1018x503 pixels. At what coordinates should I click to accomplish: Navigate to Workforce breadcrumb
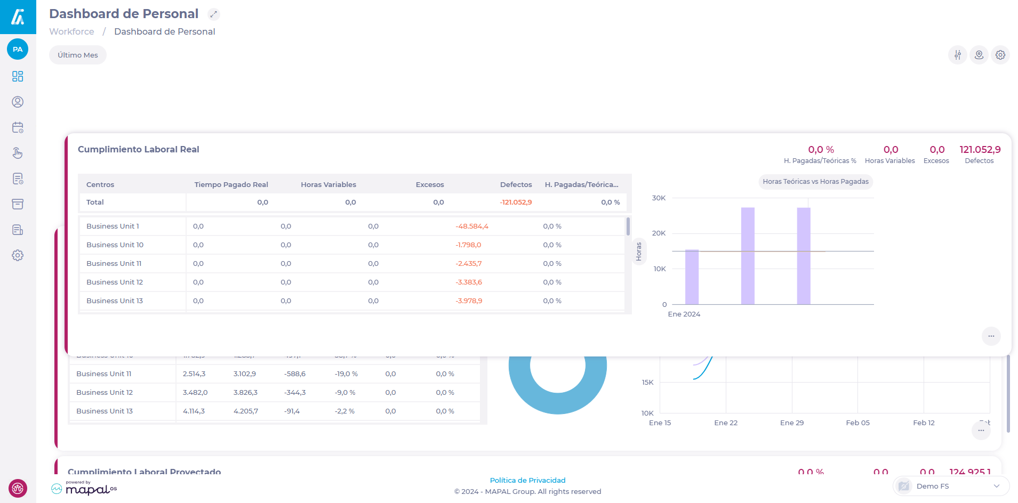(x=71, y=31)
